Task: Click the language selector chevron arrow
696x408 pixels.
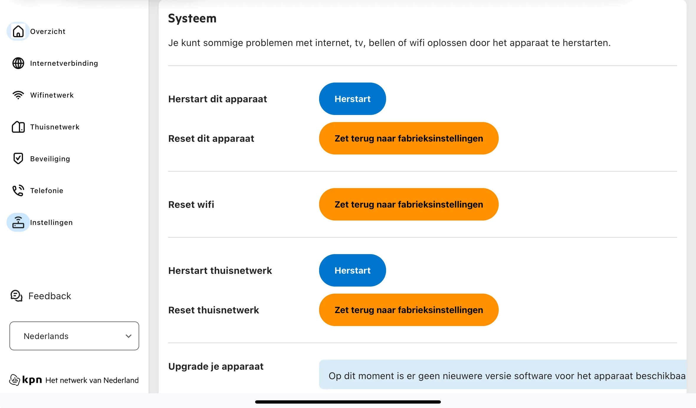Action: coord(129,336)
